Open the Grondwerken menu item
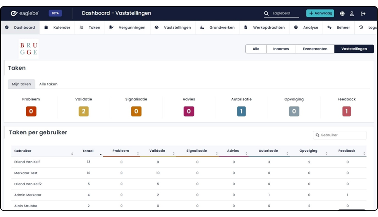 coord(217,27)
